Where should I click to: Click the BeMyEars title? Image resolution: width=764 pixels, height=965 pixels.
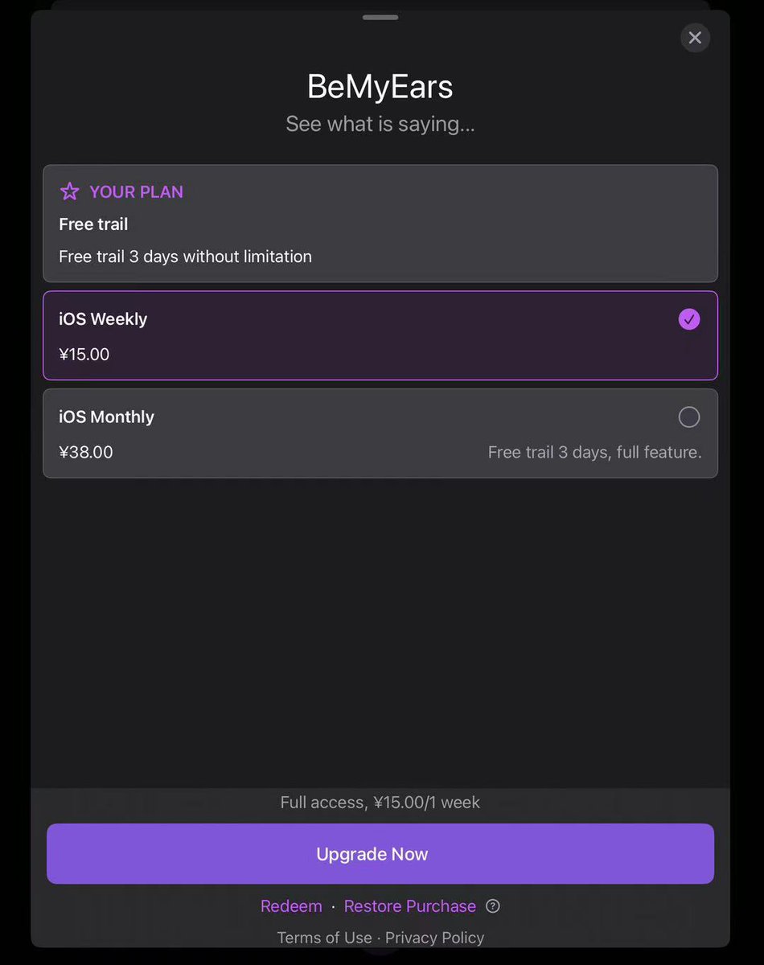[380, 87]
